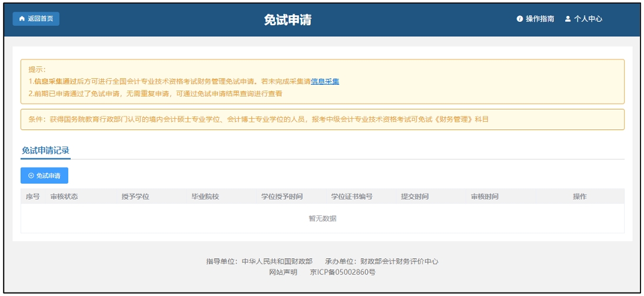Switch to the 免试申请记录 tab

[46, 151]
